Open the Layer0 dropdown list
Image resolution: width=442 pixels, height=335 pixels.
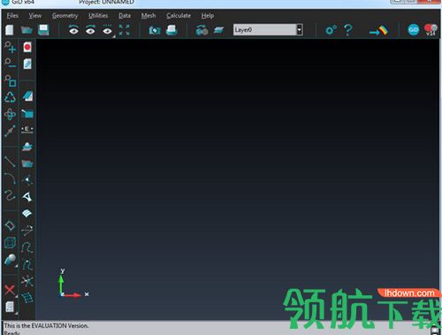(268, 30)
